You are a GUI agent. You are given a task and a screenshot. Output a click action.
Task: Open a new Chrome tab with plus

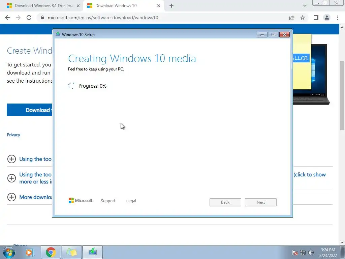click(x=171, y=6)
